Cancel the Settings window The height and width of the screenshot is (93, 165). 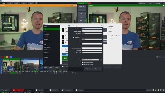point(114,67)
